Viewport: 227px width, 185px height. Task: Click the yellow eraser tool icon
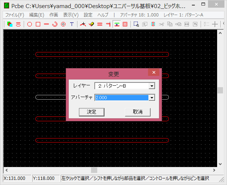click(91, 24)
